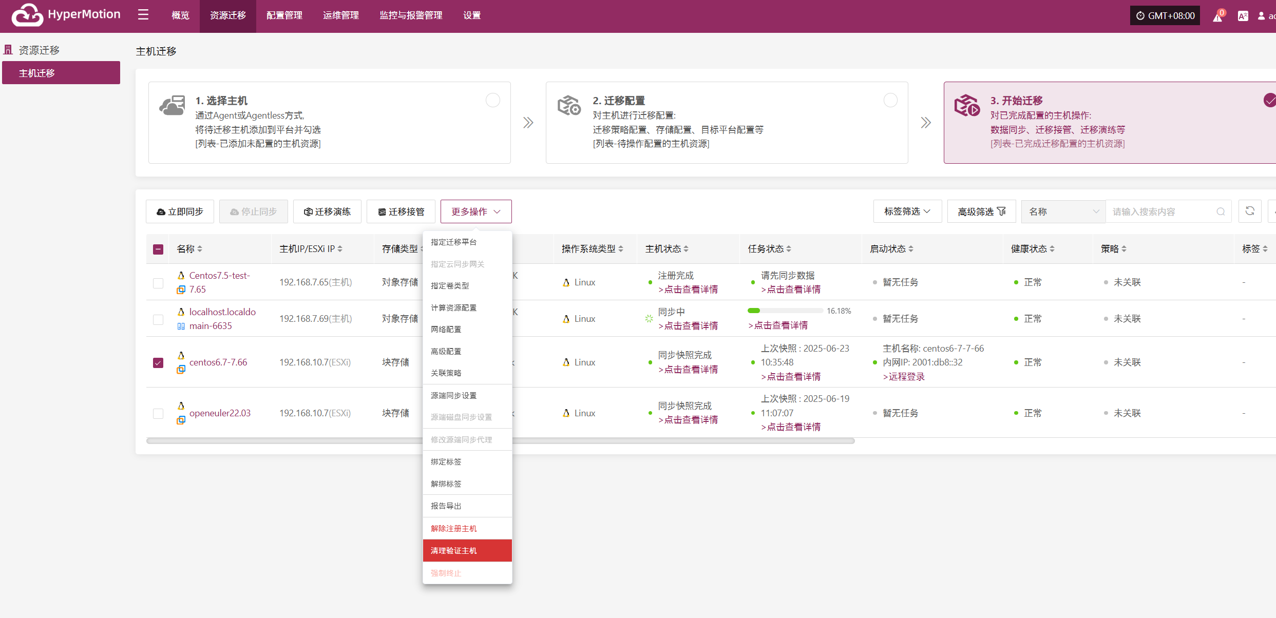Toggle the hamburger sidebar menu icon
The image size is (1276, 618).
pyautogui.click(x=143, y=15)
